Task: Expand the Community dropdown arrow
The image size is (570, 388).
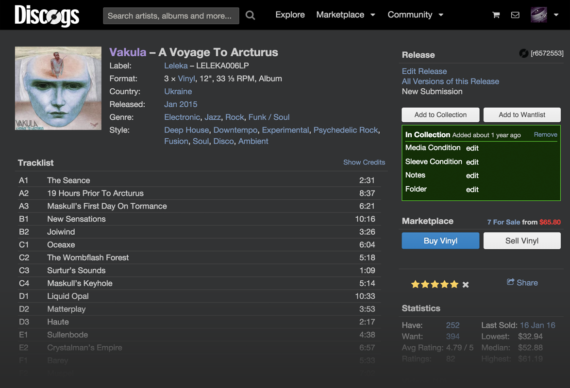Action: 441,15
